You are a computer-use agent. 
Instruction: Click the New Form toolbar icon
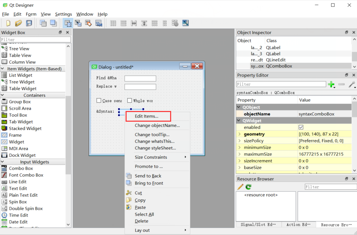point(8,23)
